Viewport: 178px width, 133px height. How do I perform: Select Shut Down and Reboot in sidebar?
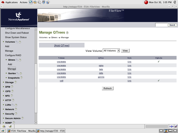pos(17,33)
